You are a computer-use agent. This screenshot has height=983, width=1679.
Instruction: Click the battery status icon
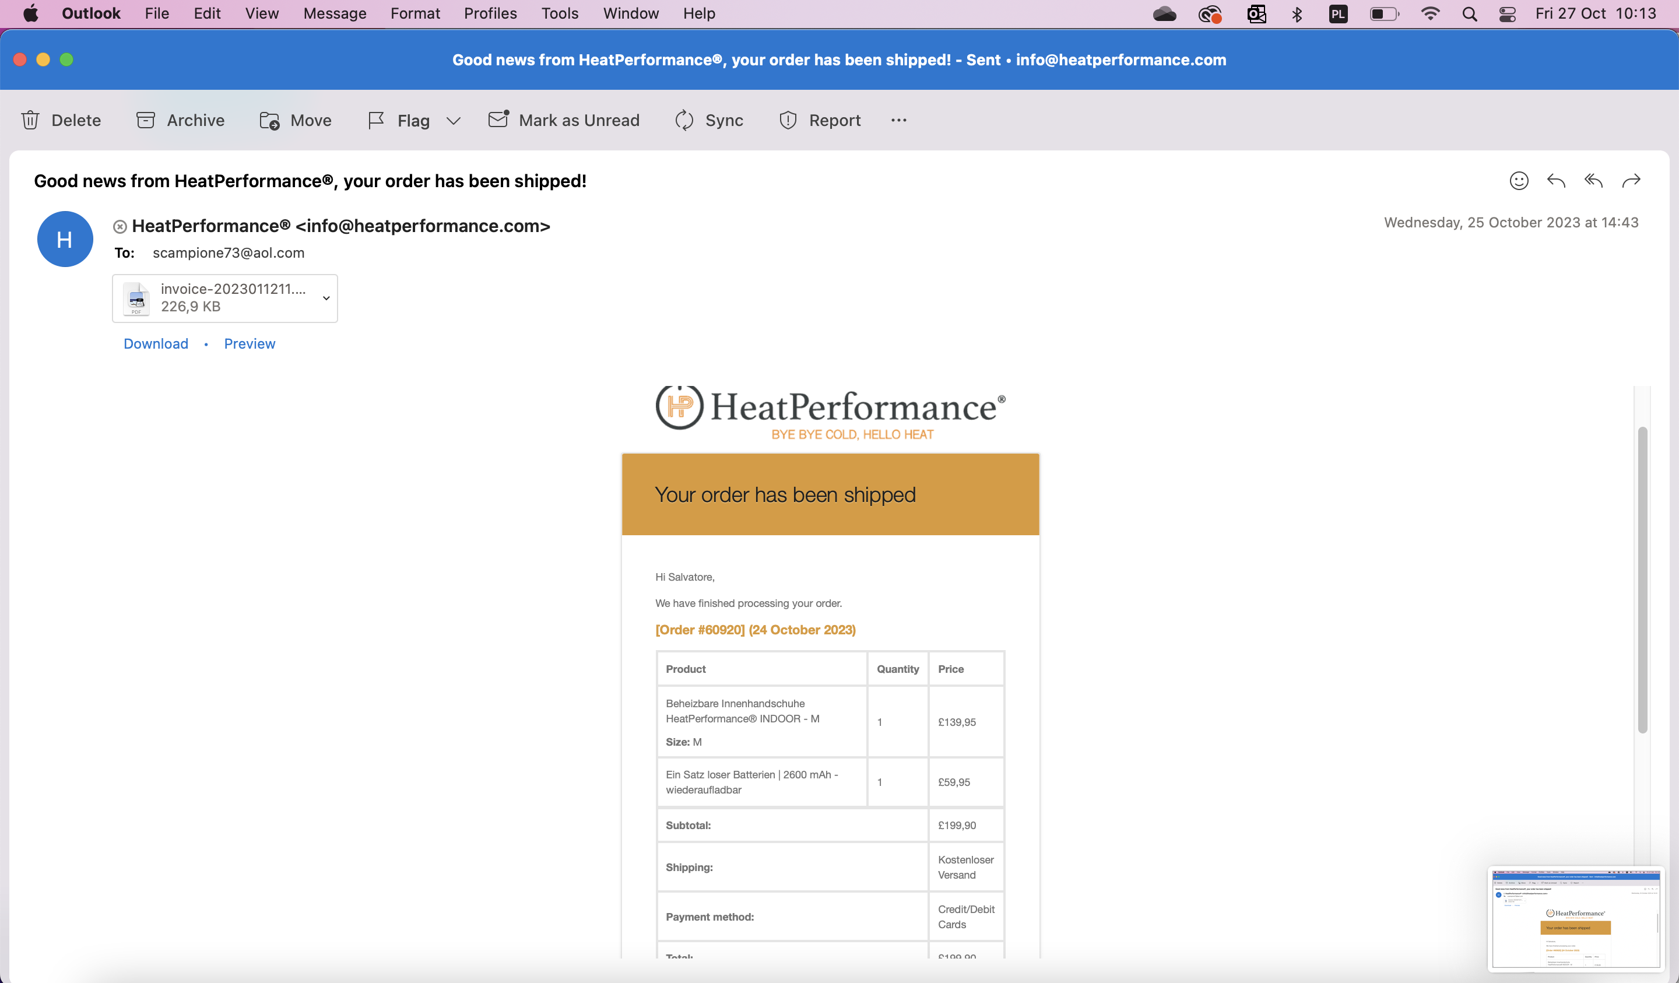point(1384,14)
